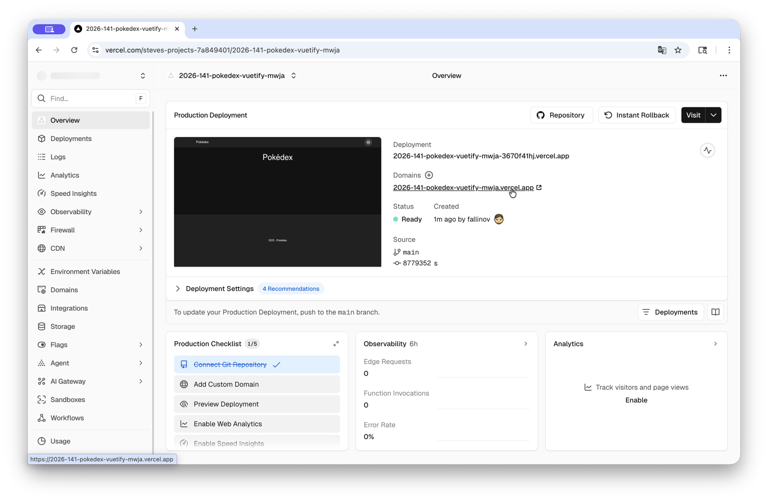Screen dimensions: 768x501
Task: Bookmark this page with the star icon
Action: click(x=678, y=50)
